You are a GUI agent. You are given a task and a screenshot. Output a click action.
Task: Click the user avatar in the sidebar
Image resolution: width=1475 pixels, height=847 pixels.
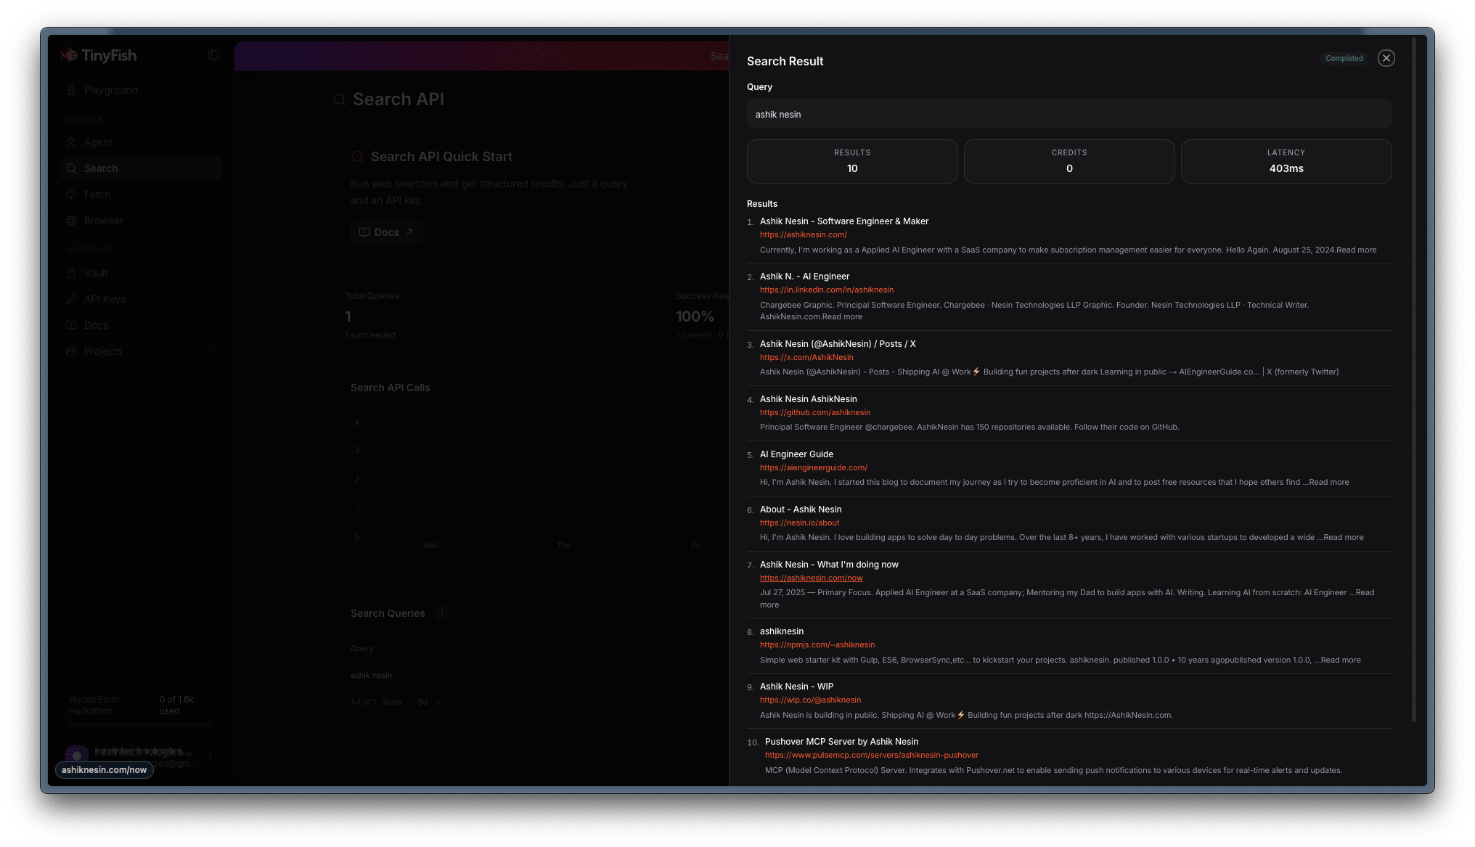[x=76, y=756]
